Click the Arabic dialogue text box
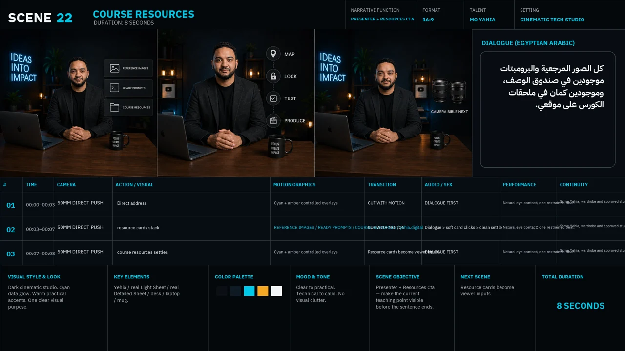The height and width of the screenshot is (351, 625). click(x=548, y=110)
